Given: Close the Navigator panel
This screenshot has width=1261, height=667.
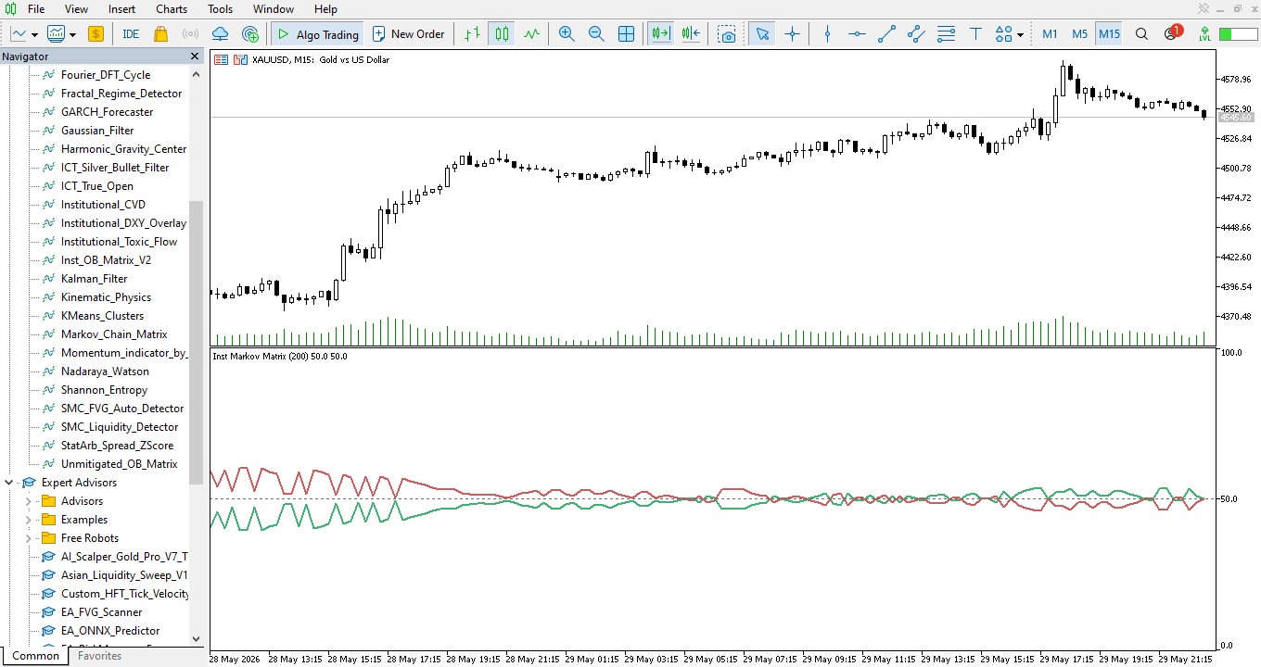Looking at the screenshot, I should click(195, 57).
